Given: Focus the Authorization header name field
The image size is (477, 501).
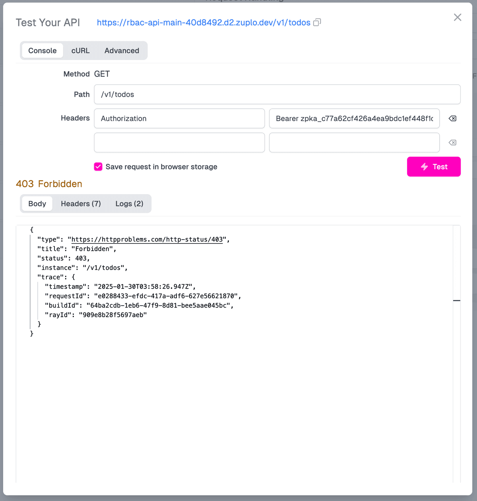Looking at the screenshot, I should (179, 119).
